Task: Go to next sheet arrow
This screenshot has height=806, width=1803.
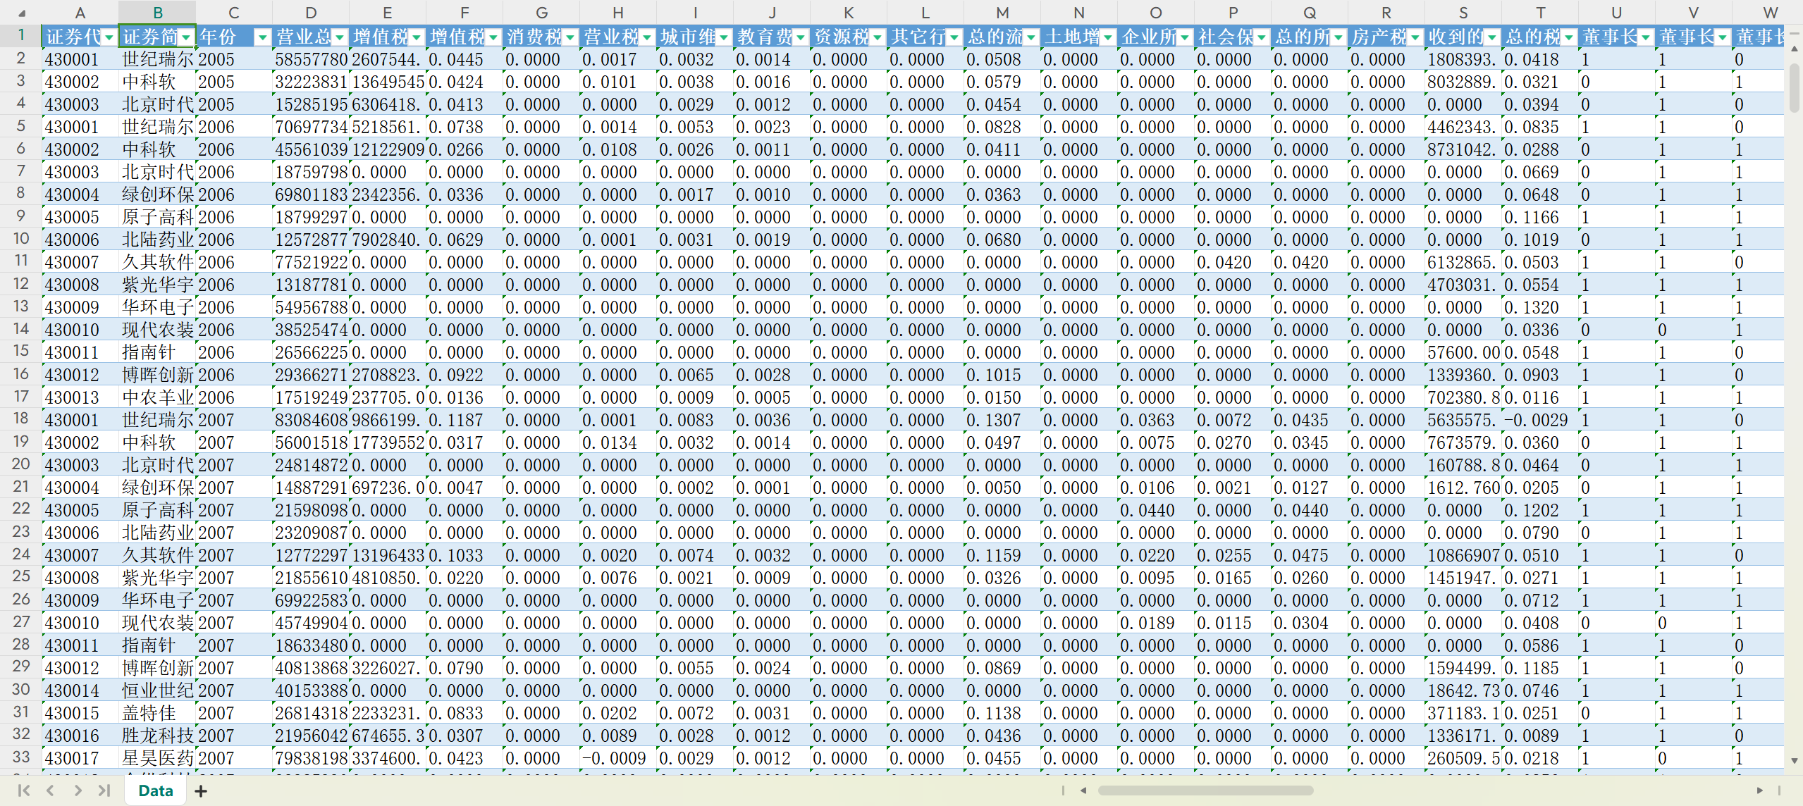Action: pyautogui.click(x=78, y=790)
